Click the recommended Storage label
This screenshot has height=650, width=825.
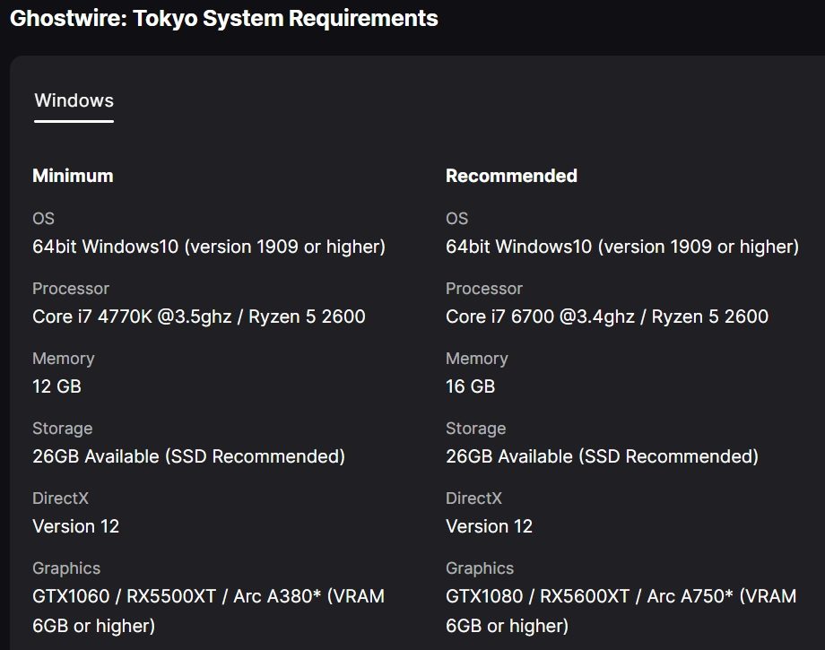(x=475, y=429)
